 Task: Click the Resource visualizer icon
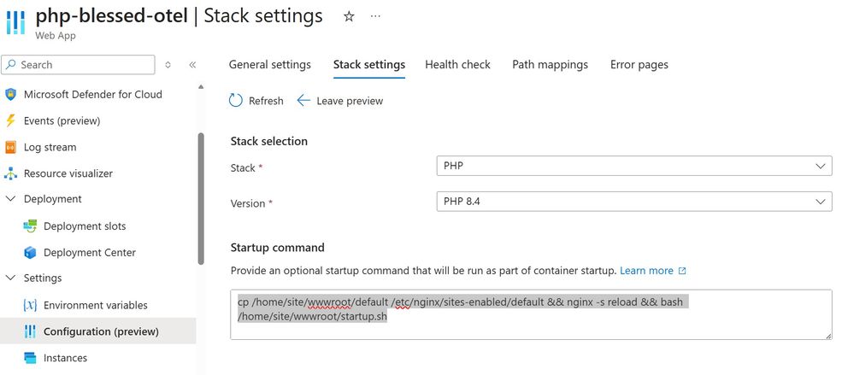(x=11, y=173)
